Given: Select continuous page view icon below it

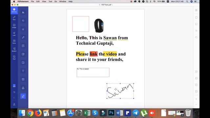Looking at the screenshot, I should tap(196, 78).
